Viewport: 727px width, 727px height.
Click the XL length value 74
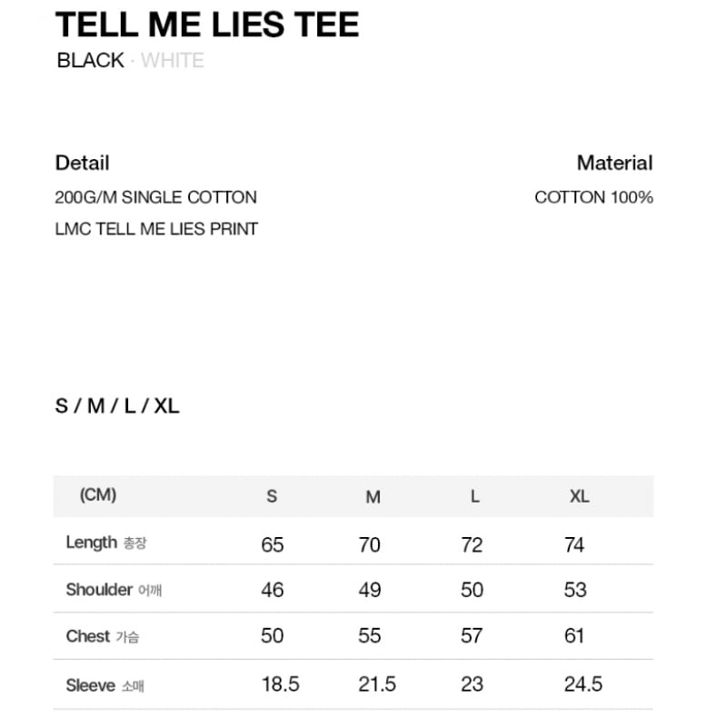[x=574, y=544]
